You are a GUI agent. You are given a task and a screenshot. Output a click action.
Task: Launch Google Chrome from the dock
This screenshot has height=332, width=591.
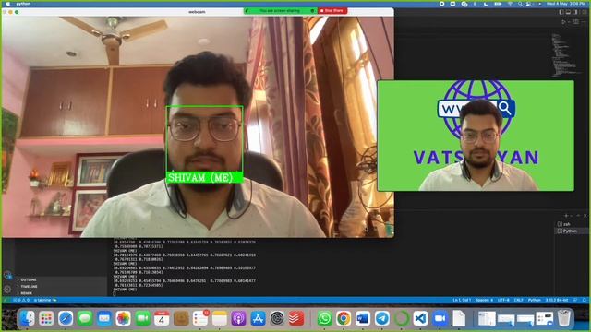click(x=344, y=319)
